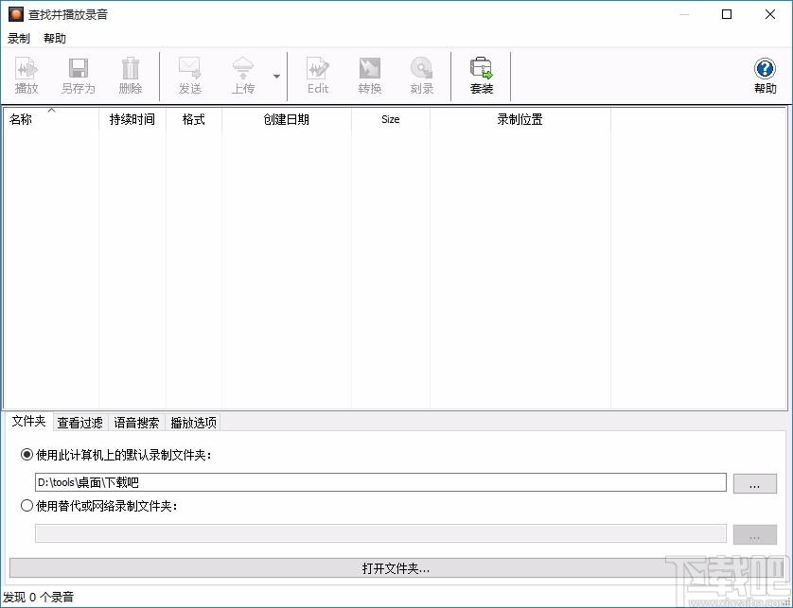Select 使用此计算机上的默认录制文件夹 radio button
Viewport: 793px width, 608px height.
tap(26, 455)
